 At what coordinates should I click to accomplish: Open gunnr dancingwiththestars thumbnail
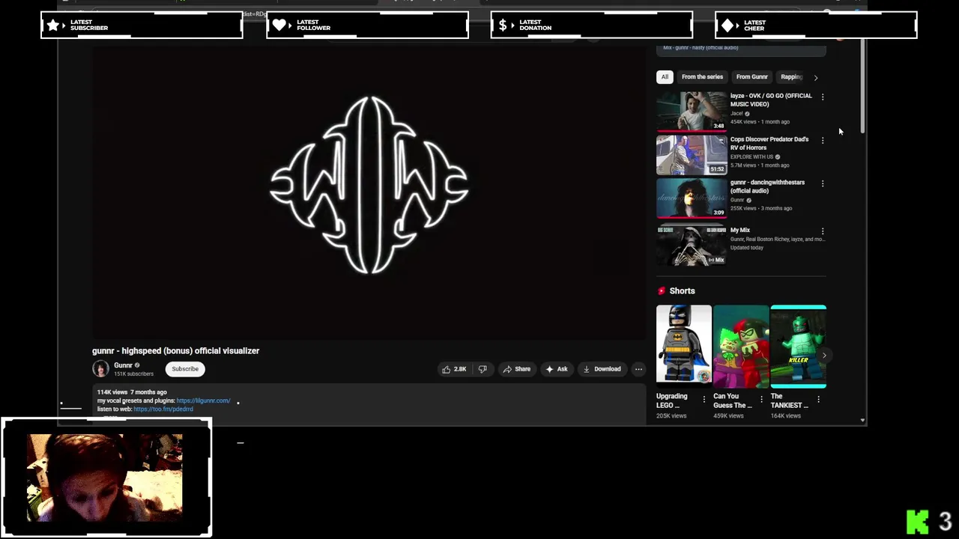pyautogui.click(x=692, y=198)
